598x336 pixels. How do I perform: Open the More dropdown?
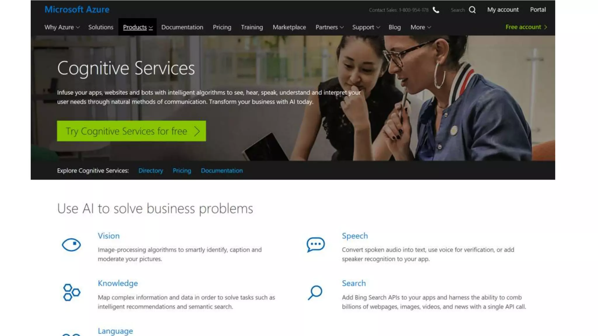coord(420,27)
